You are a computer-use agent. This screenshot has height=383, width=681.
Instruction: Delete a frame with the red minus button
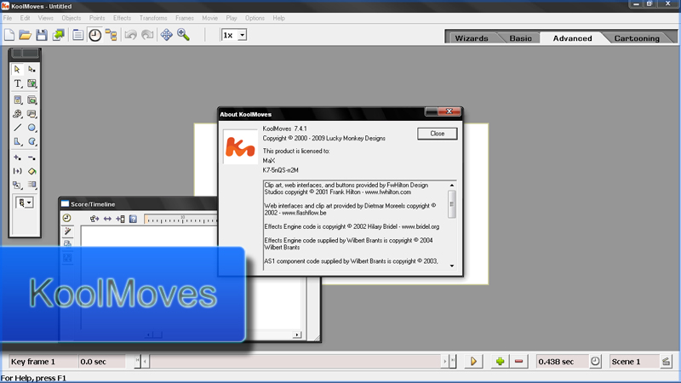pos(518,361)
